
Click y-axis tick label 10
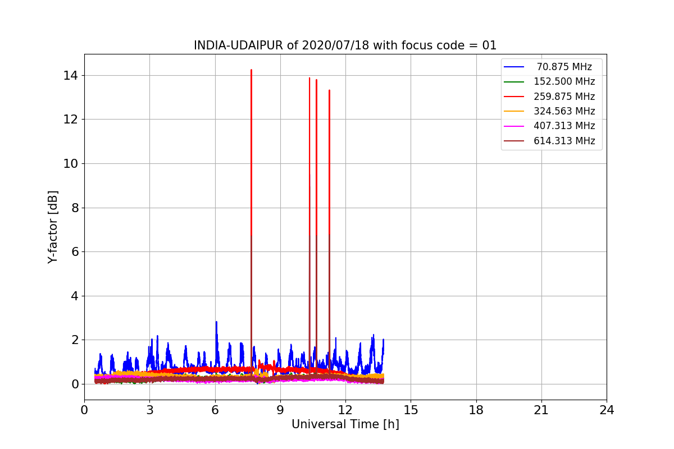point(71,163)
